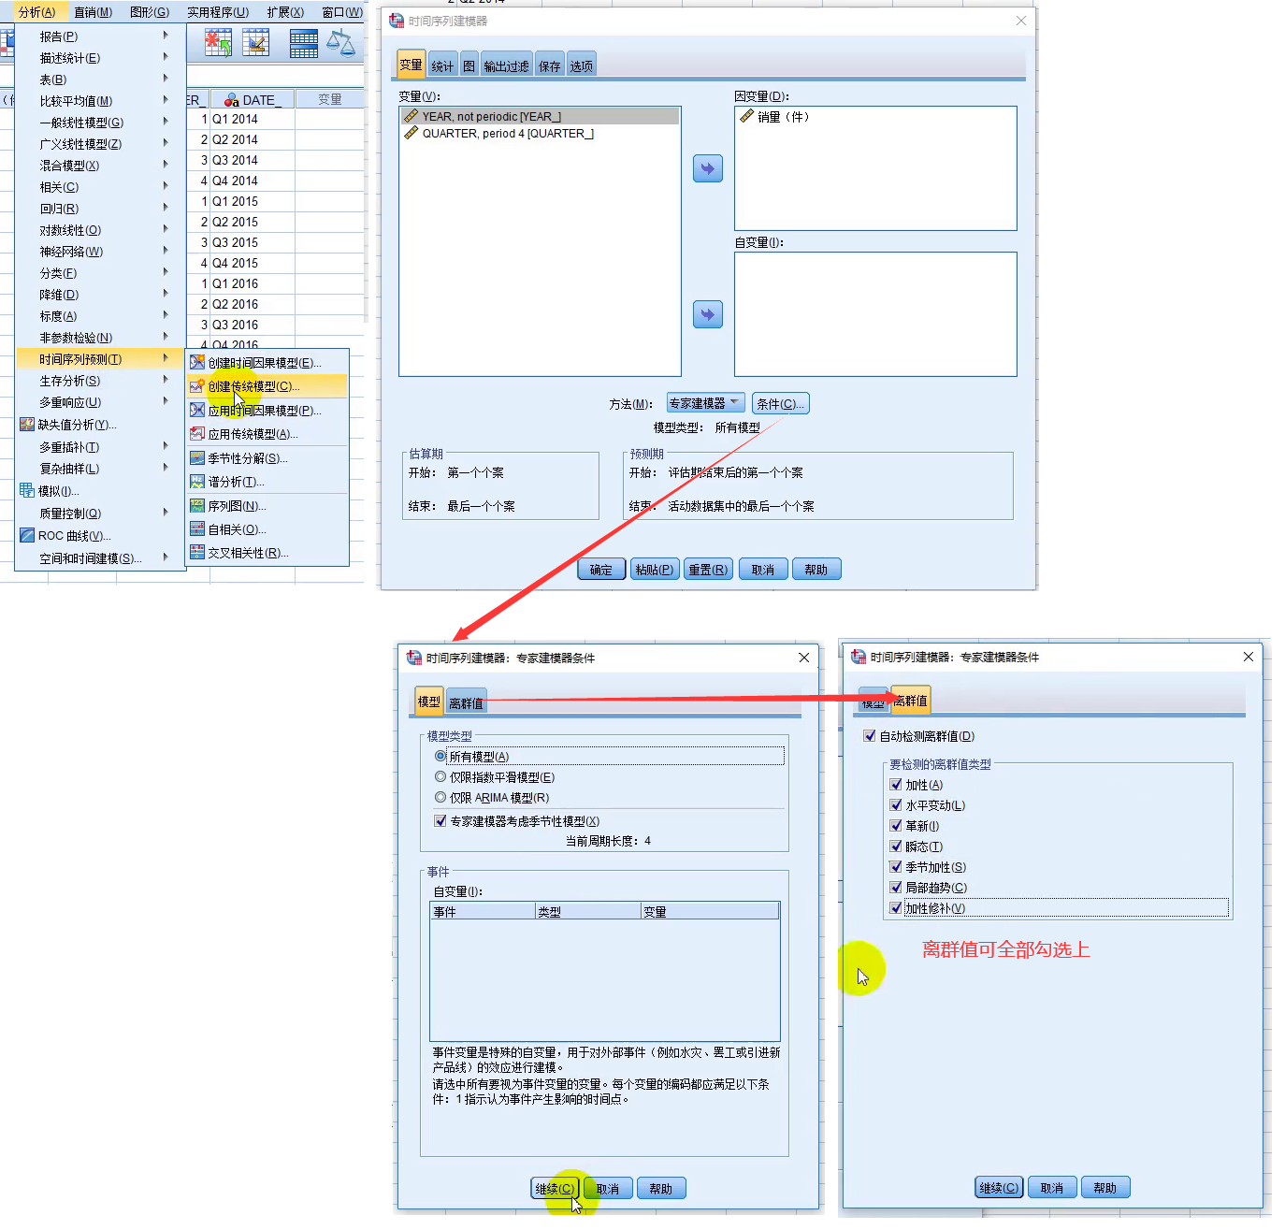The image size is (1285, 1230).
Task: Toggle 专家建模器考虑季节性模型(X) checkbox
Action: 440,820
